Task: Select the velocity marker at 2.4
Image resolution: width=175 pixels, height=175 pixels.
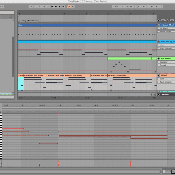Action: (131, 164)
